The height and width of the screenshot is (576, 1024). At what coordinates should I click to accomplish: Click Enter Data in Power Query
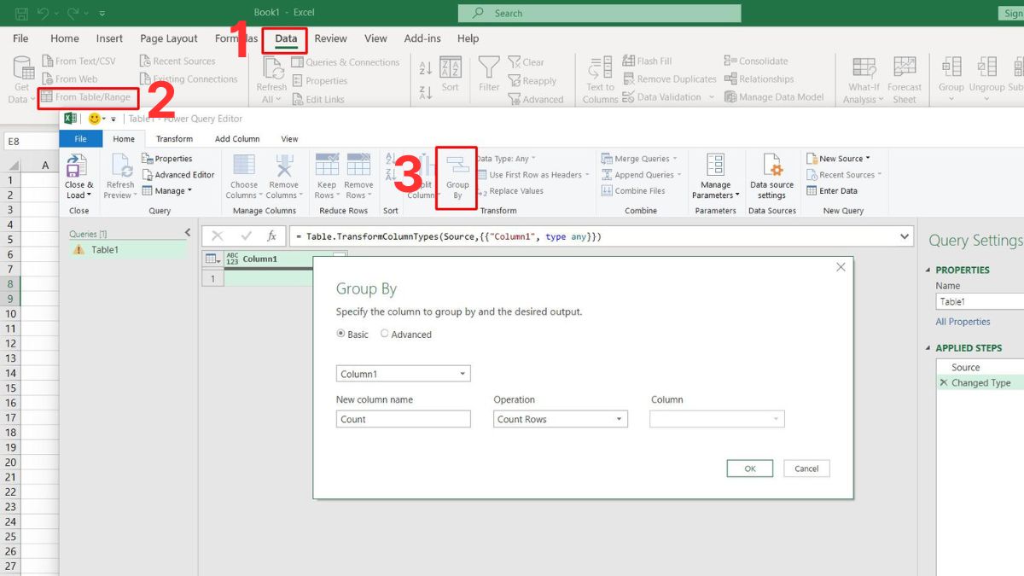[x=832, y=191]
